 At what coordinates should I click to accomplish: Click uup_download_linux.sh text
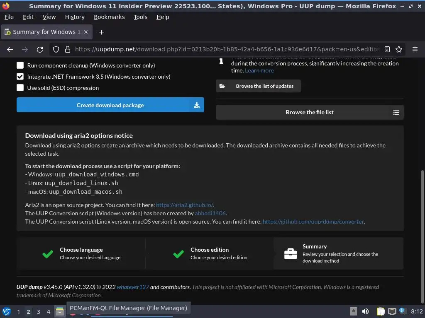[81, 183]
